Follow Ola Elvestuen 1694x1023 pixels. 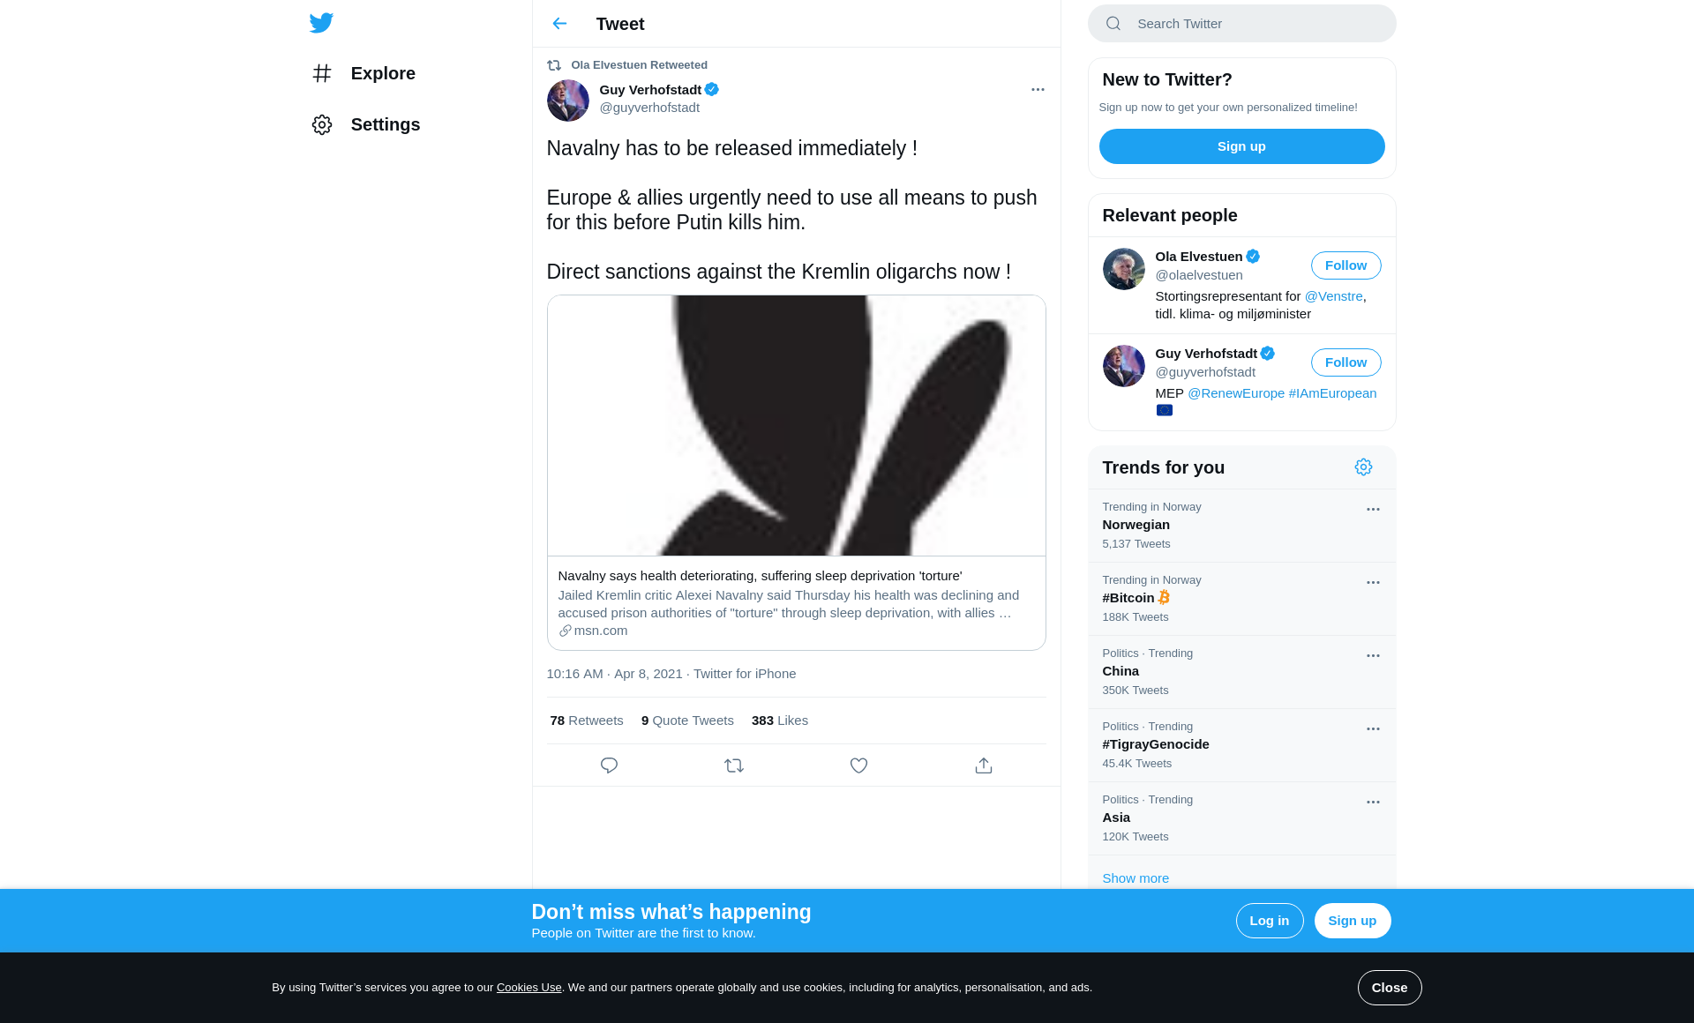(x=1345, y=265)
